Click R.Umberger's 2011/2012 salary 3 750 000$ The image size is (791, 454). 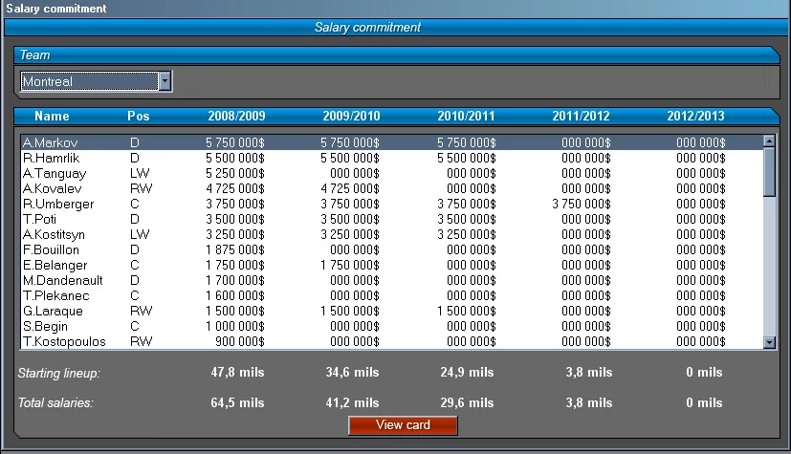pos(582,205)
